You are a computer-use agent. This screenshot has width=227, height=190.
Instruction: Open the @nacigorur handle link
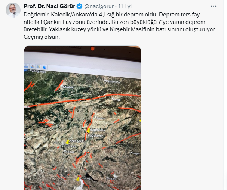point(99,6)
